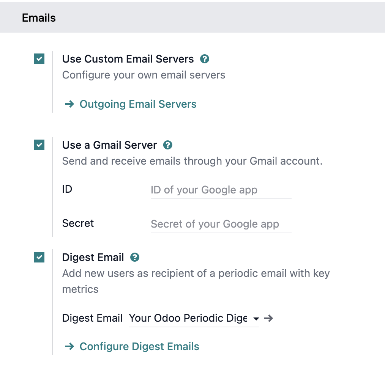Screen dimensions: 385x374
Task: Click the Use a Gmail Server label
Action: [x=109, y=145]
